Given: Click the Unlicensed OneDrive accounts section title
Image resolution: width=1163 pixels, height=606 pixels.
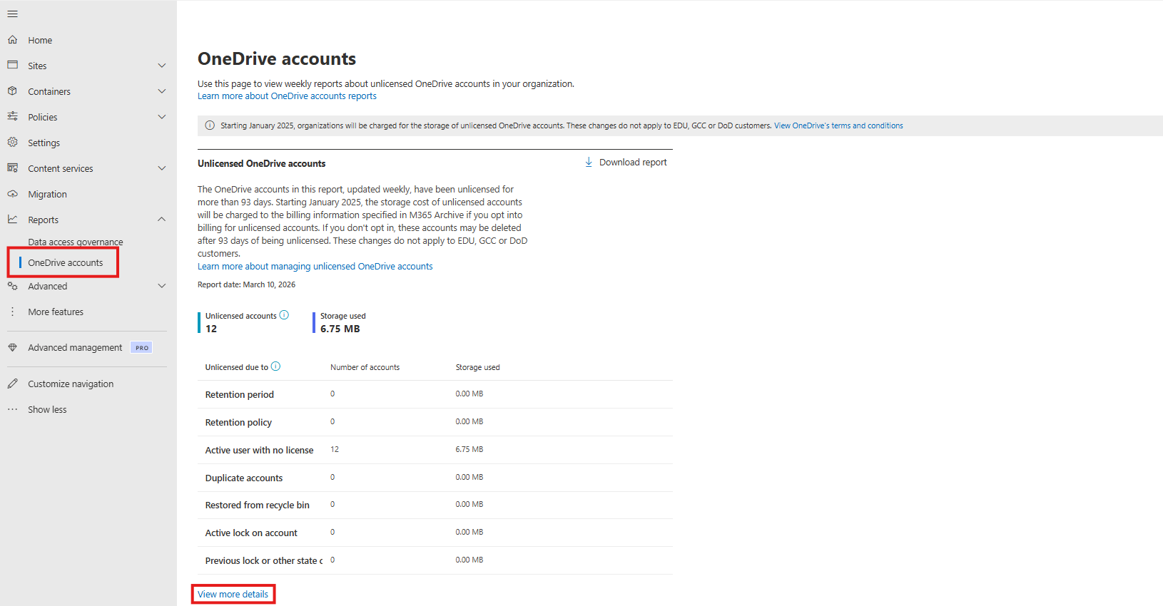Looking at the screenshot, I should (x=261, y=163).
